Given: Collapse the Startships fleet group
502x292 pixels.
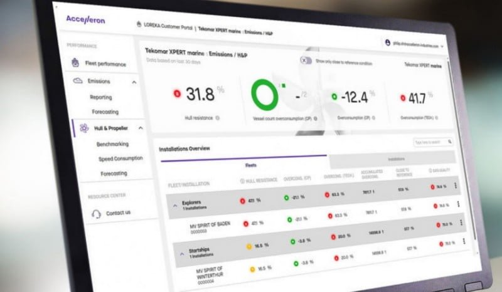Looking at the screenshot, I should point(181,254).
